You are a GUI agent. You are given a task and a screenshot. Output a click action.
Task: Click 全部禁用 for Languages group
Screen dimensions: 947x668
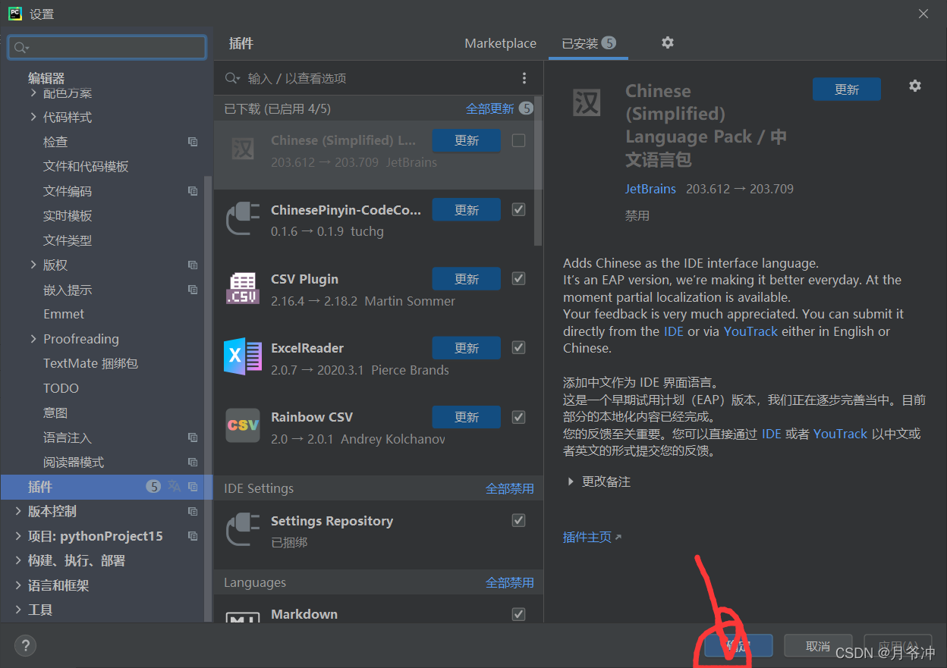(x=510, y=582)
